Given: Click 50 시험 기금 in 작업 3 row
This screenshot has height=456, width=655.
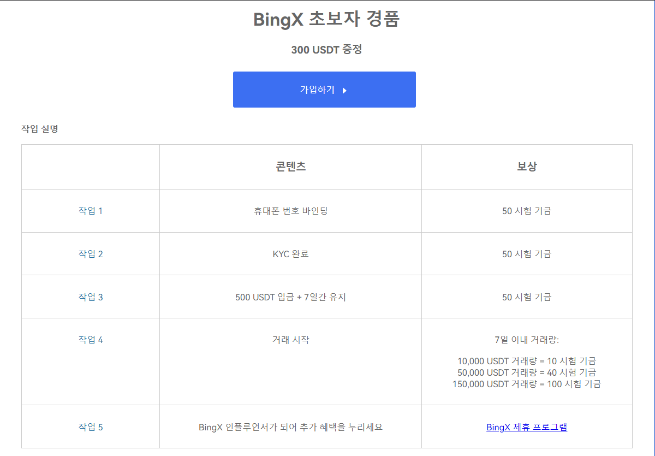Looking at the screenshot, I should coord(527,297).
